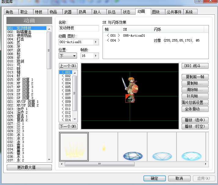
Task: Open the 公共事件 tab
Action: coord(174,12)
